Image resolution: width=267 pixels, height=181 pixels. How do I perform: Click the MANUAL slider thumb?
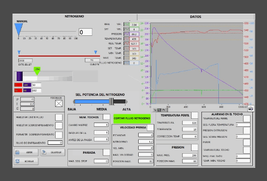coord(18,29)
